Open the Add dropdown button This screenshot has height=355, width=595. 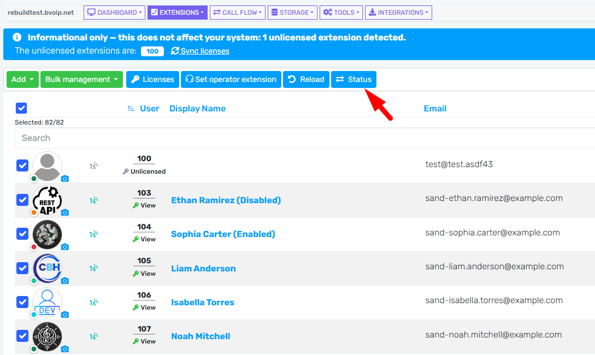point(22,79)
